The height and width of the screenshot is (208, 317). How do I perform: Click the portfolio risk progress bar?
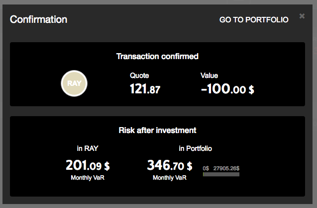221,174
